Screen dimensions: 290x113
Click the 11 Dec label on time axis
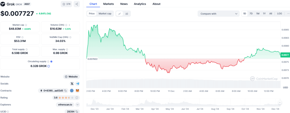[x=171, y=91]
